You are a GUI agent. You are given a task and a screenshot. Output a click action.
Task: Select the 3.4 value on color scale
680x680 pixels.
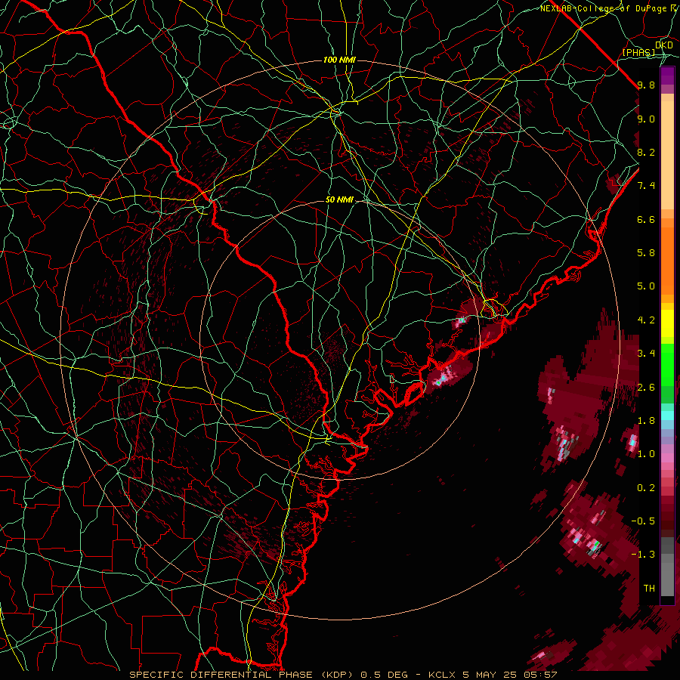click(646, 354)
